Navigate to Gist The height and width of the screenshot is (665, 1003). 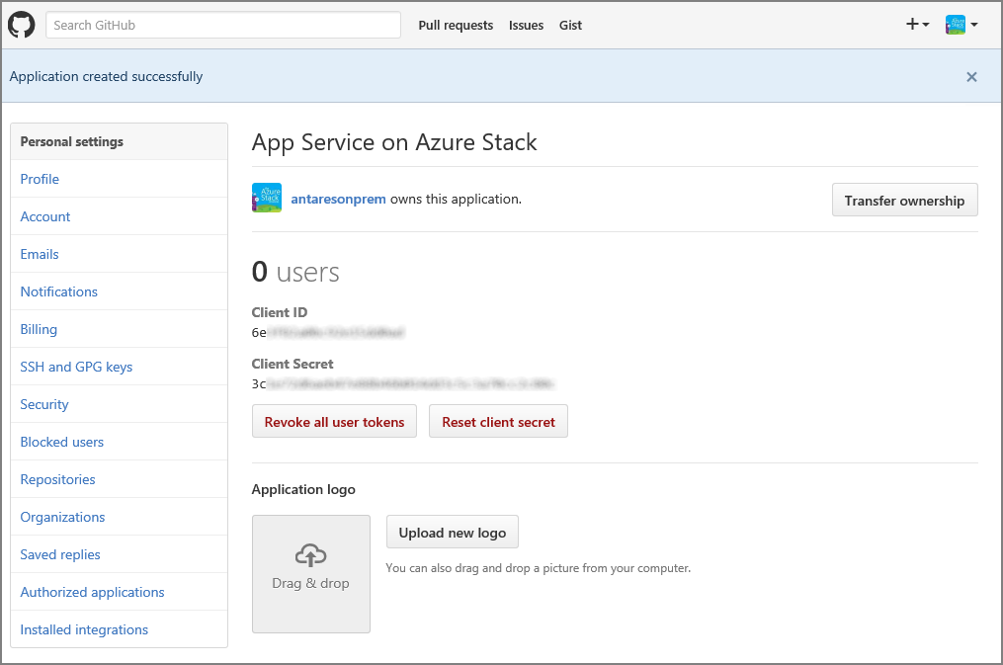coord(570,25)
